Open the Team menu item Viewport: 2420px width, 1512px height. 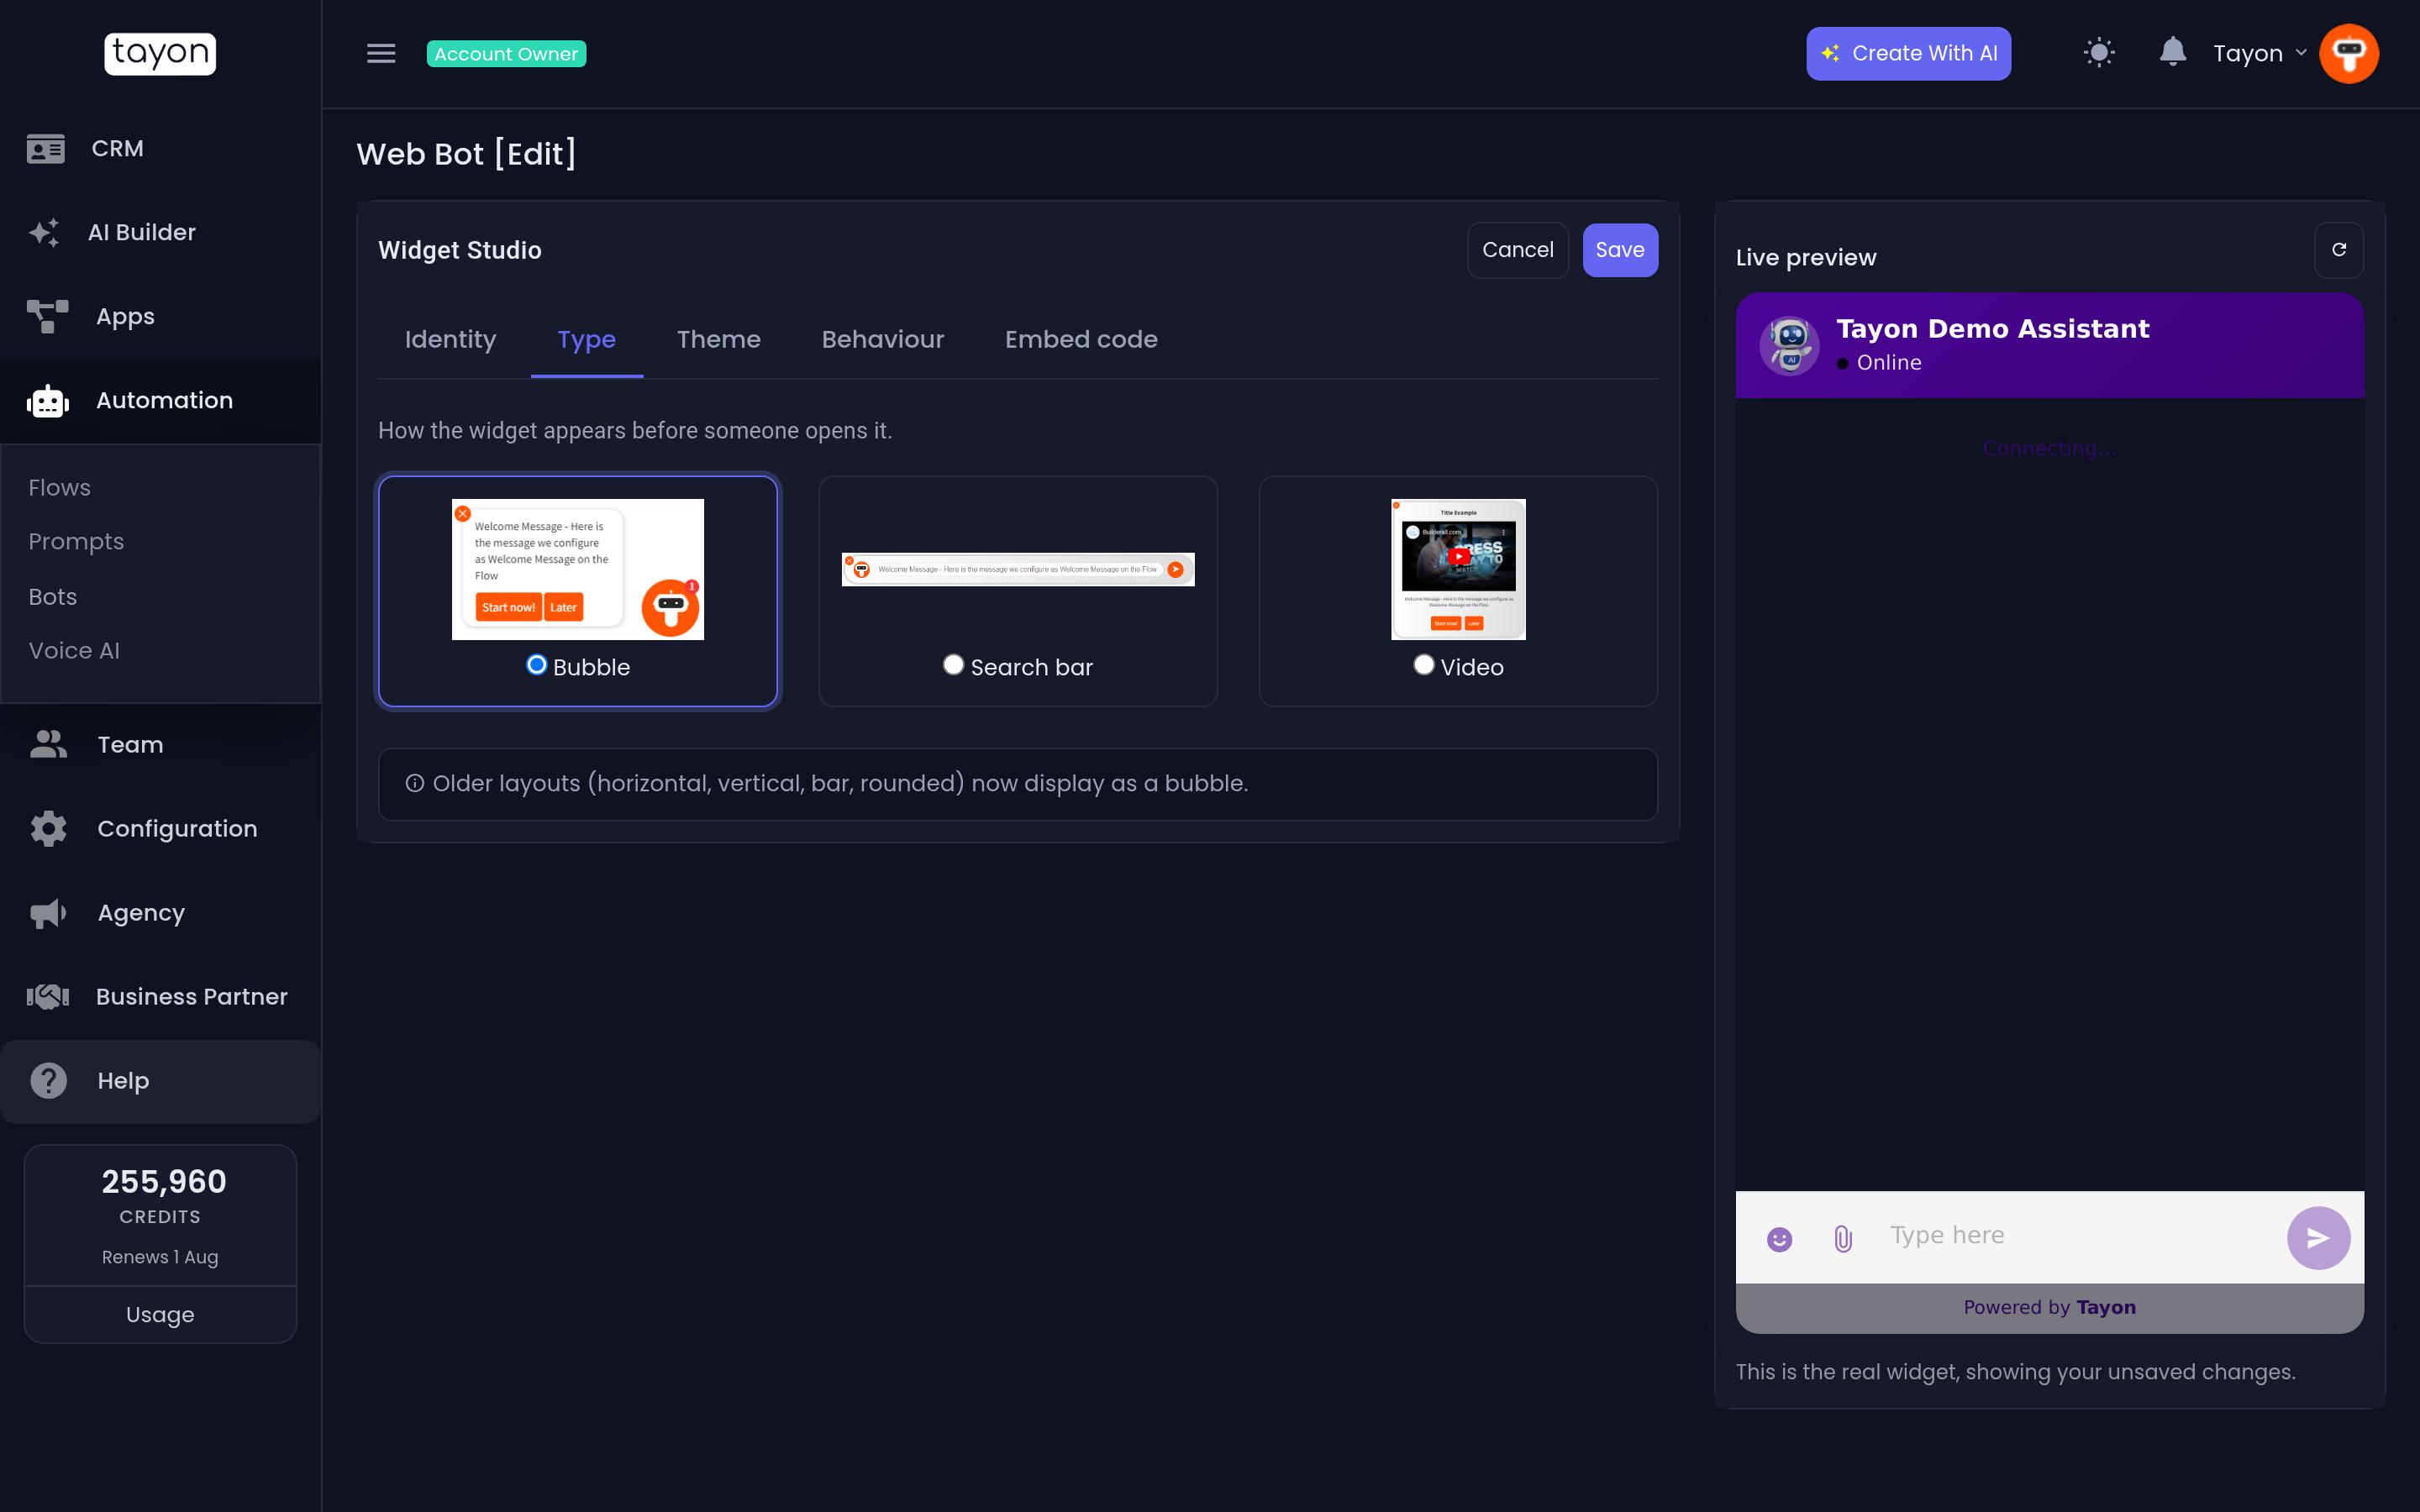(x=160, y=744)
